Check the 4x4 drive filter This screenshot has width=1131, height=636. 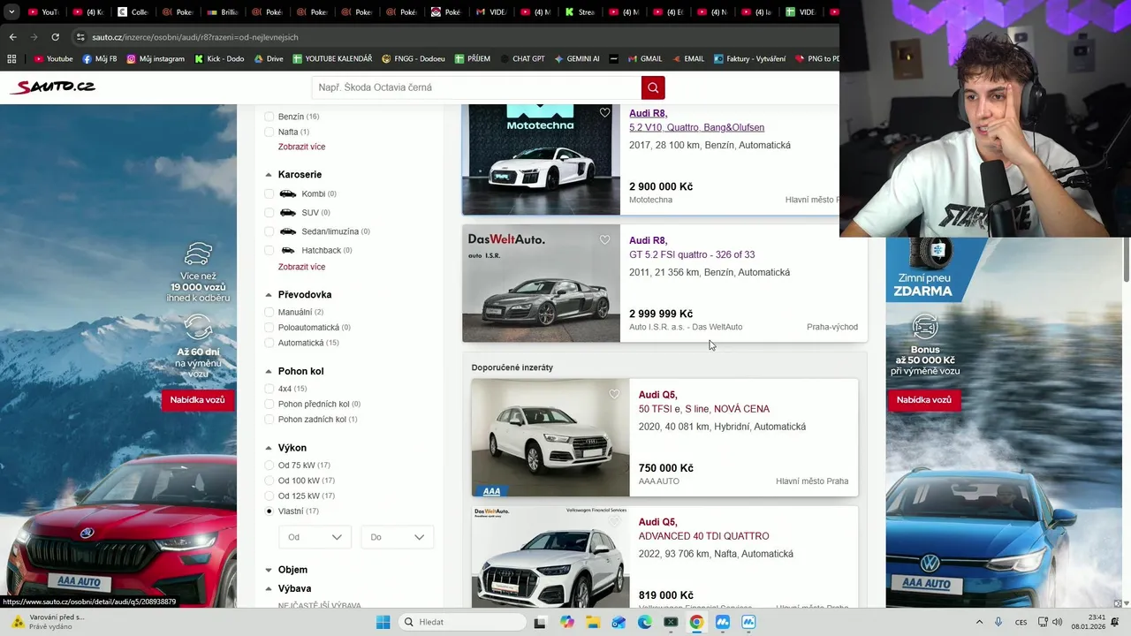pos(269,389)
